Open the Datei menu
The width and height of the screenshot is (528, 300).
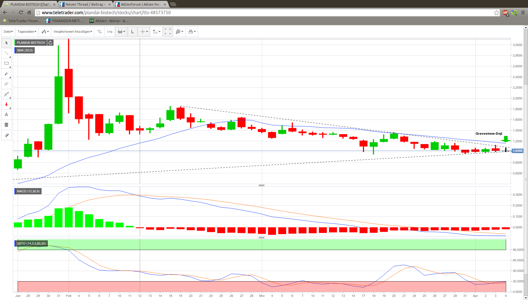coord(8,32)
